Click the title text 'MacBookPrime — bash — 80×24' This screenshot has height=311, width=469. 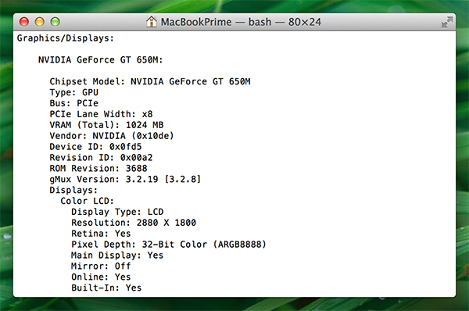(x=241, y=22)
